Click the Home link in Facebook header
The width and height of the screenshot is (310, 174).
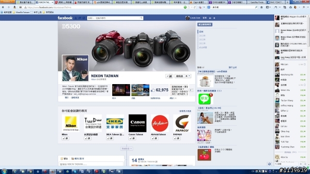click(204, 18)
